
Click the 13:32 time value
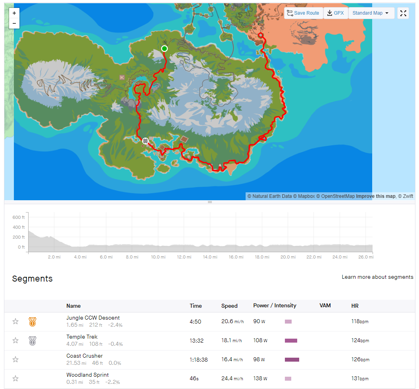(x=196, y=341)
